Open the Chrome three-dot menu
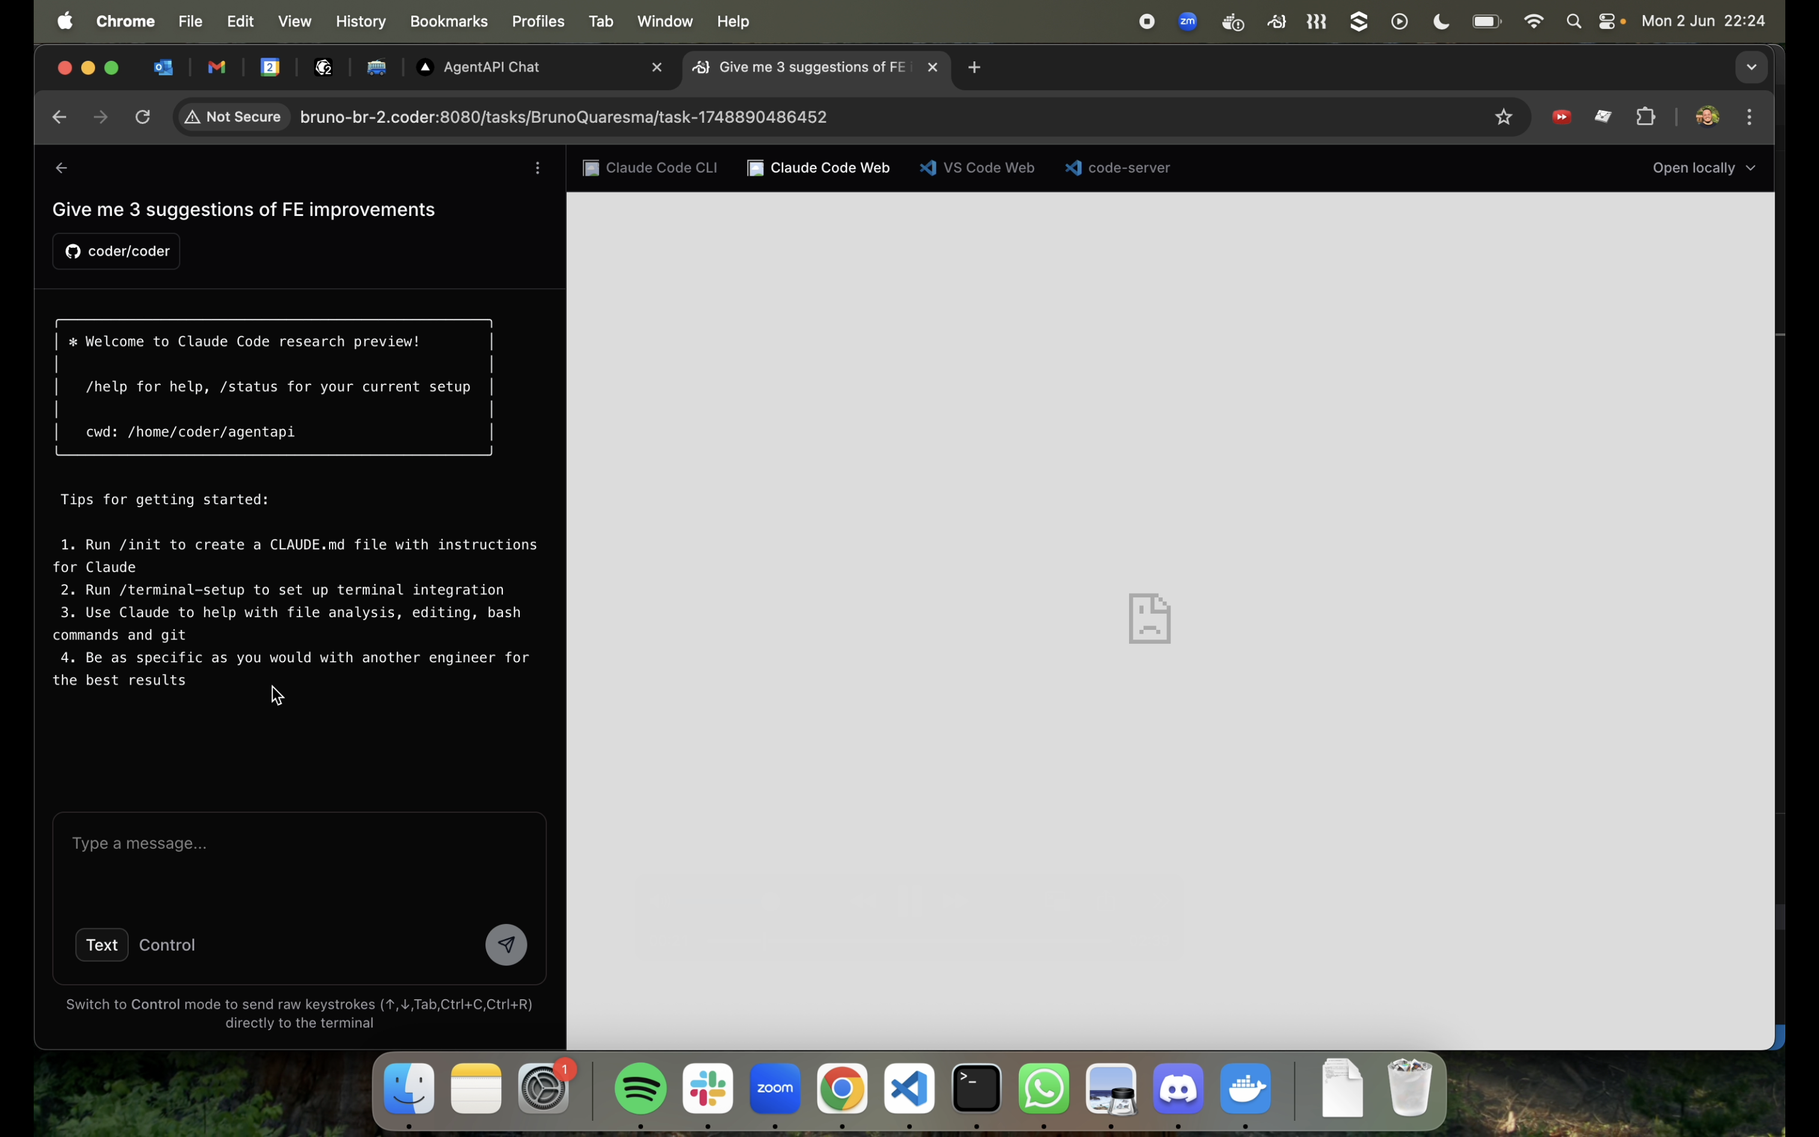Screen dimensions: 1819x1137 [1750, 117]
